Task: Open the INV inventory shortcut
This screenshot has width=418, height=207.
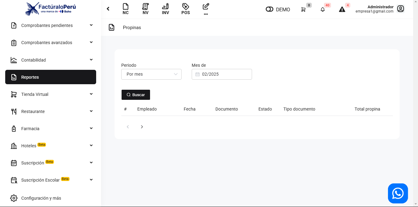Action: [x=165, y=9]
